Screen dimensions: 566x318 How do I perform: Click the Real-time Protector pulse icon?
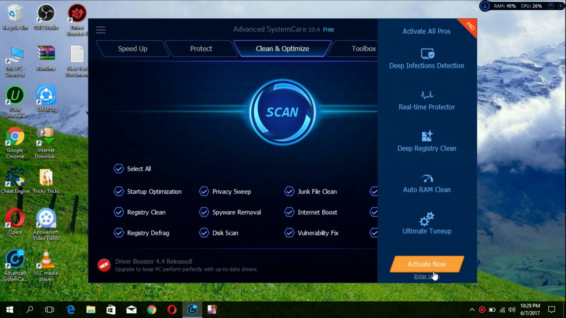427,95
